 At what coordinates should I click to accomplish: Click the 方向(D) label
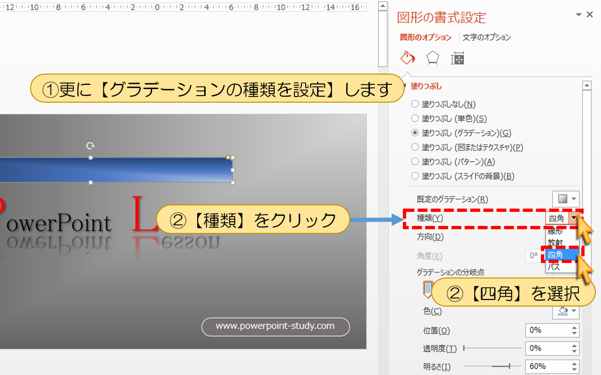coord(430,237)
